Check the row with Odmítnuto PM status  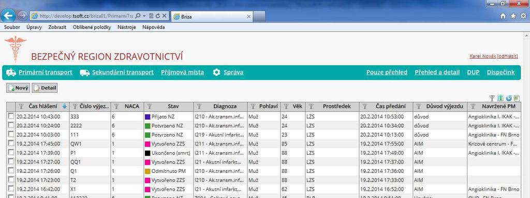coord(11,171)
